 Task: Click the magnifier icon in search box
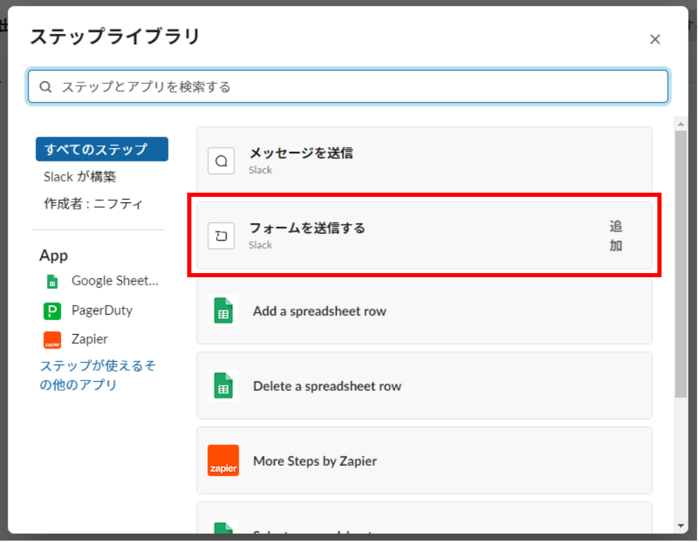pyautogui.click(x=46, y=87)
